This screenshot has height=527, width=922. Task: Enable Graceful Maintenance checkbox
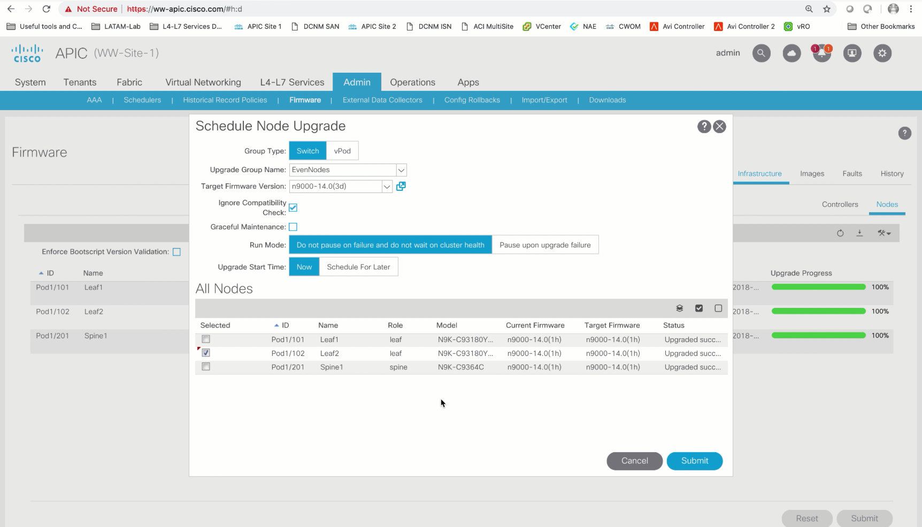(293, 227)
